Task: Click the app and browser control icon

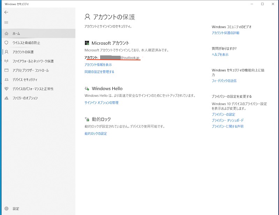Action: tap(6, 70)
